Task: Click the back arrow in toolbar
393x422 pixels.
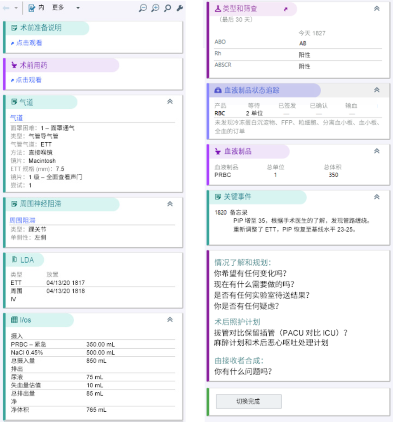Action: 6,8
